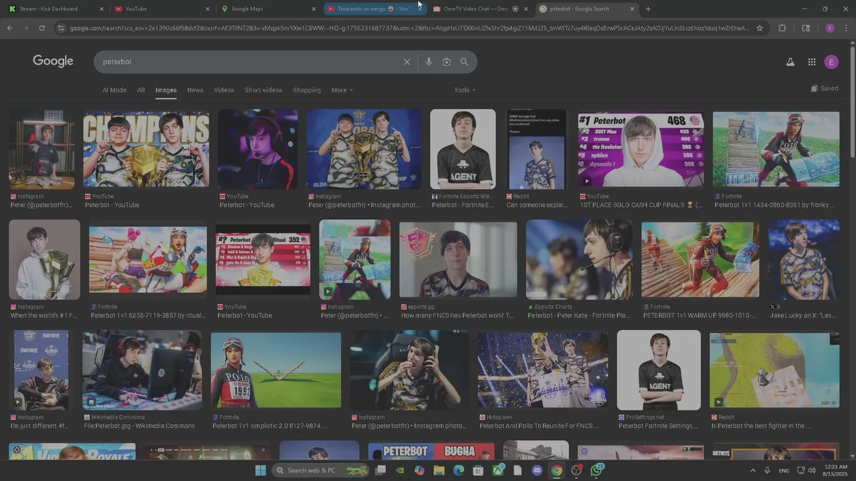Click the ENG language indicator
Viewport: 856px width, 481px height.
click(784, 470)
